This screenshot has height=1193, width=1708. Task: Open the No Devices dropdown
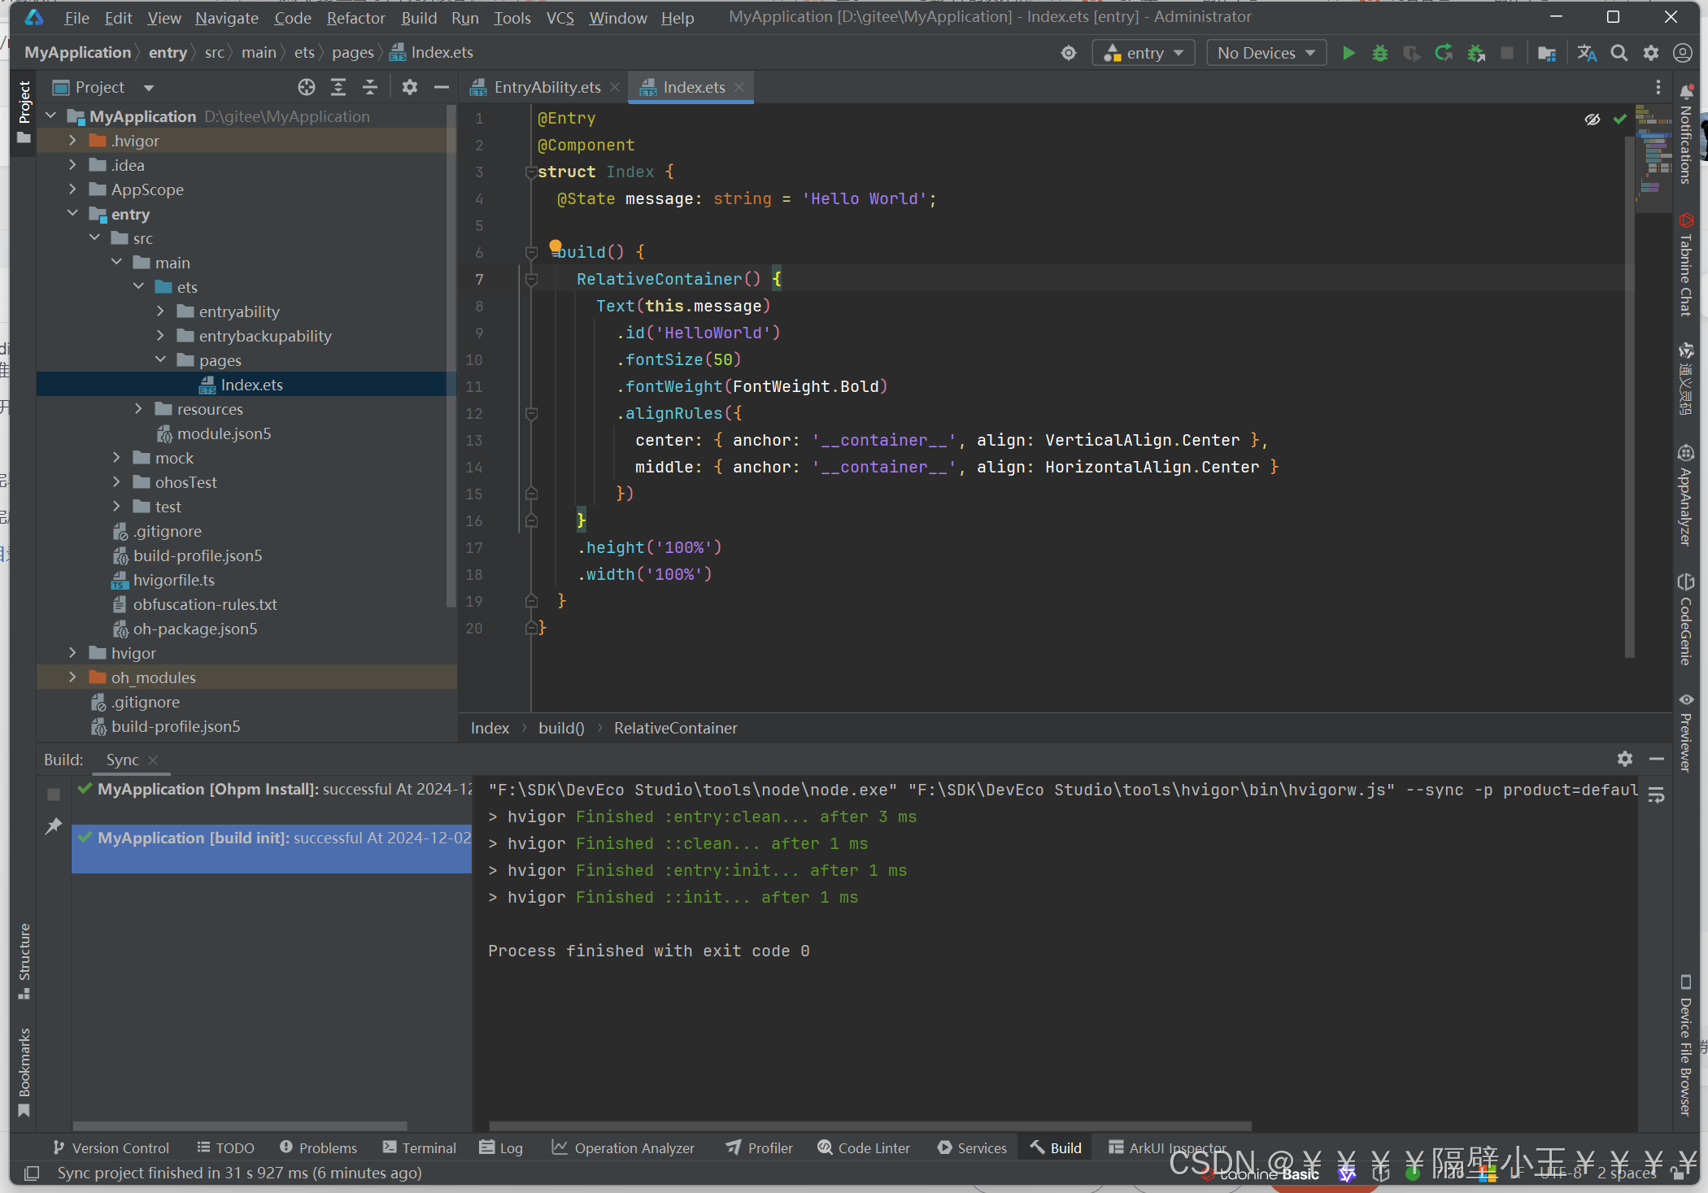coord(1266,53)
